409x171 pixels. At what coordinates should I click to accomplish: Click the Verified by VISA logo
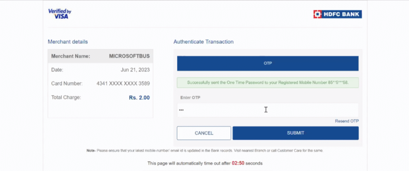60,14
